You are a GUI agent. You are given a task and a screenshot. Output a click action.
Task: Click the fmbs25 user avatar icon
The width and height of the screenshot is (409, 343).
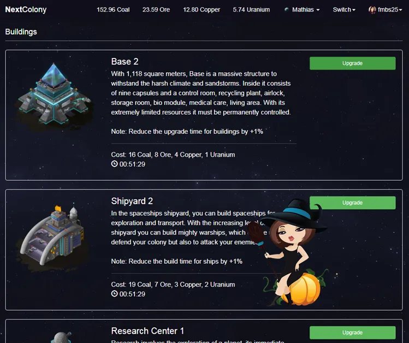372,10
